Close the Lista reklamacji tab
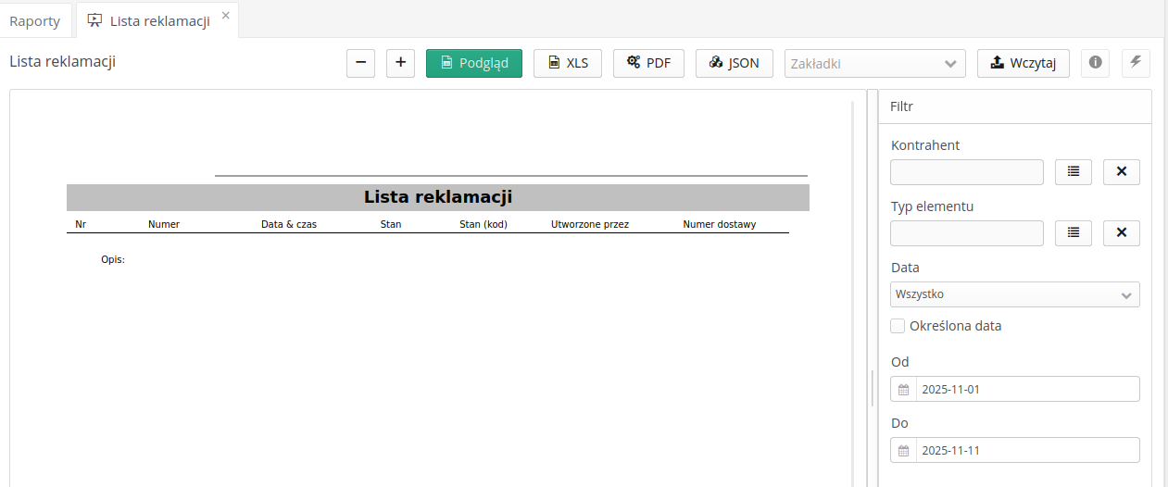Image resolution: width=1168 pixels, height=487 pixels. pos(225,16)
